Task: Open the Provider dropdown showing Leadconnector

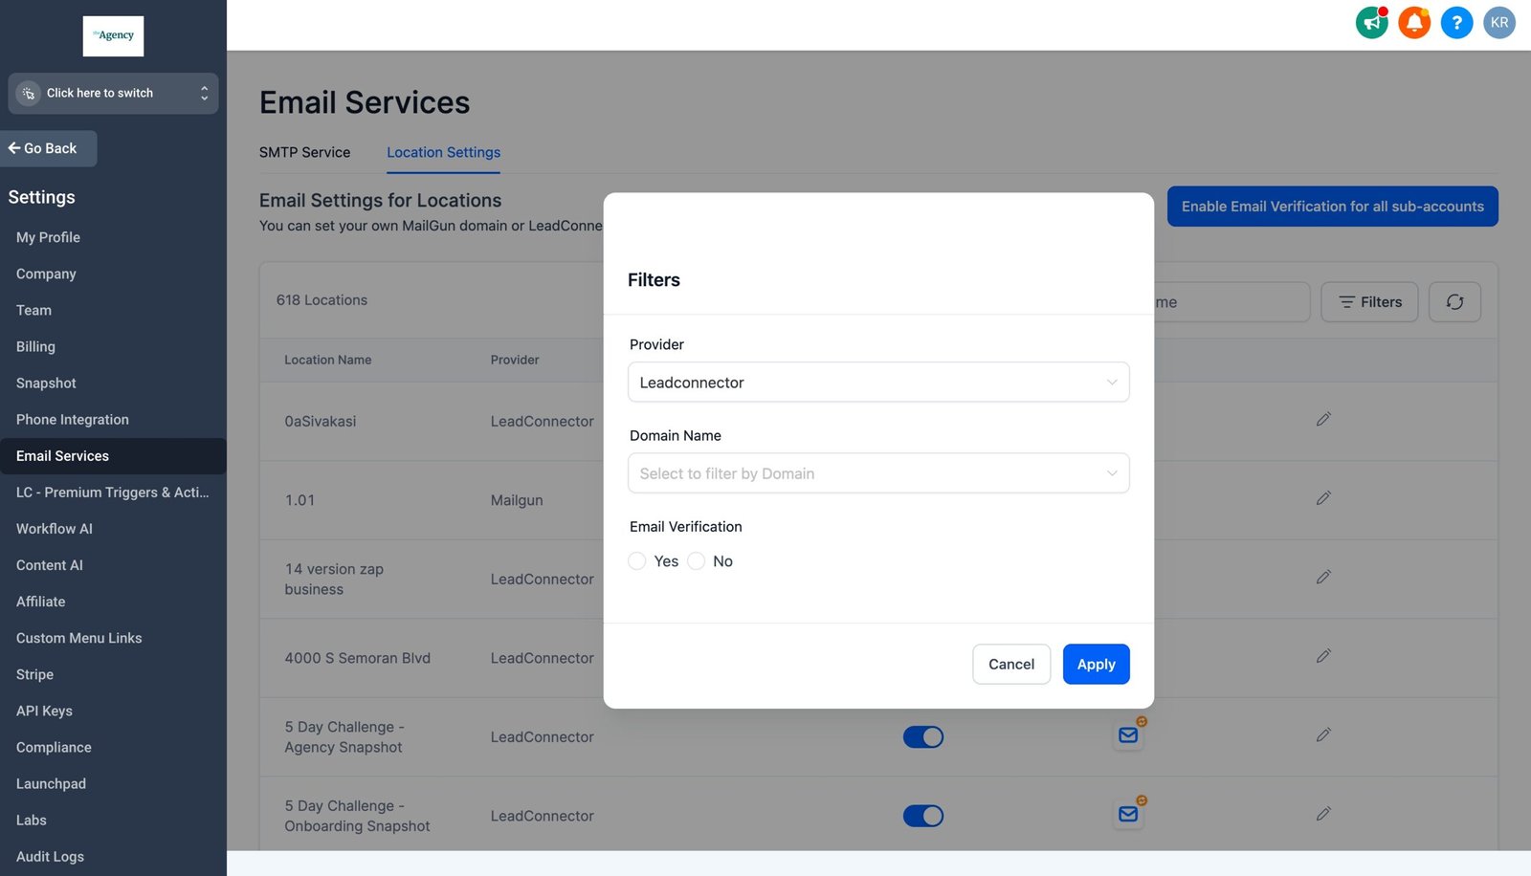Action: (x=877, y=383)
